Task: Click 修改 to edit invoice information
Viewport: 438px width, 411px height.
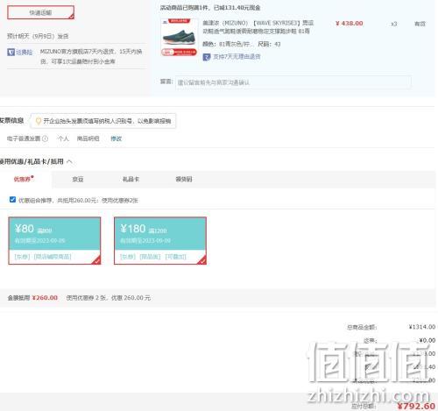Action: click(x=116, y=138)
